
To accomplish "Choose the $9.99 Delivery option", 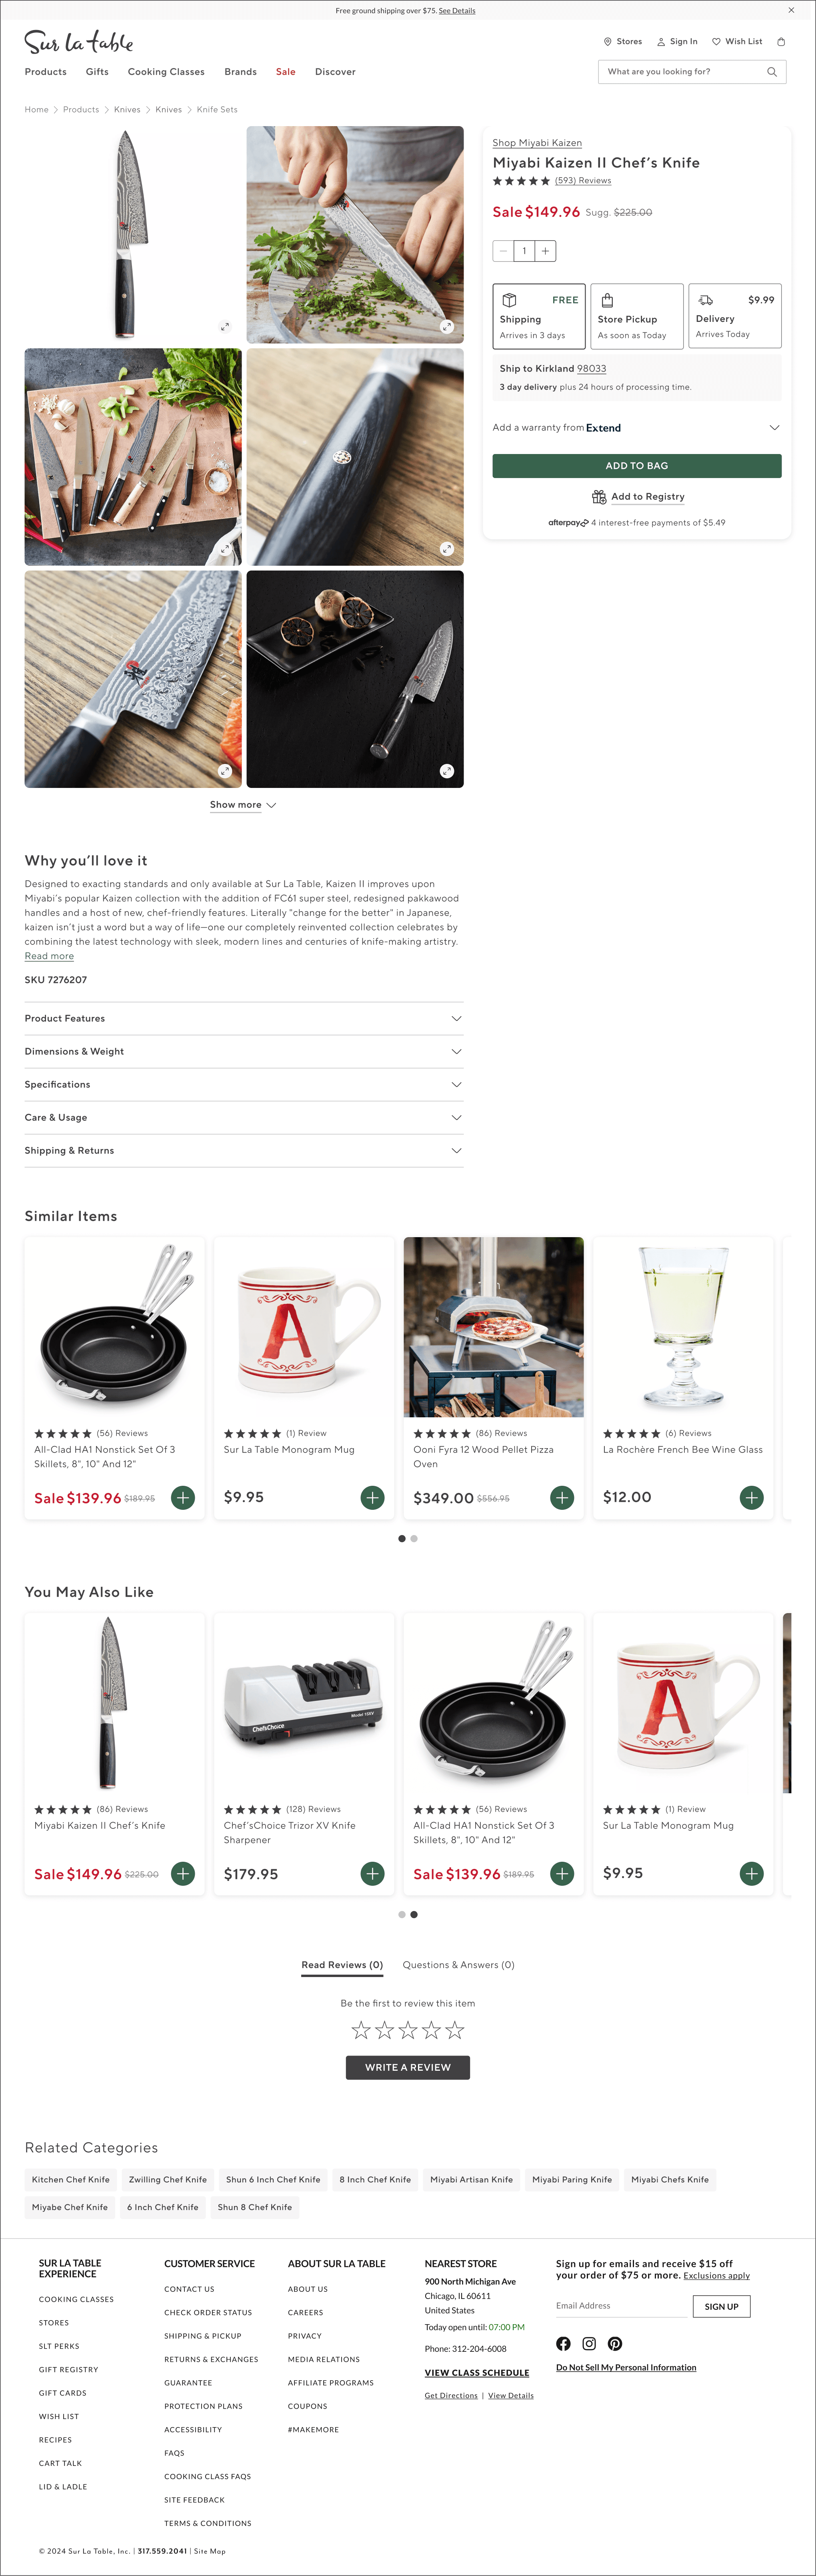I will coord(735,316).
